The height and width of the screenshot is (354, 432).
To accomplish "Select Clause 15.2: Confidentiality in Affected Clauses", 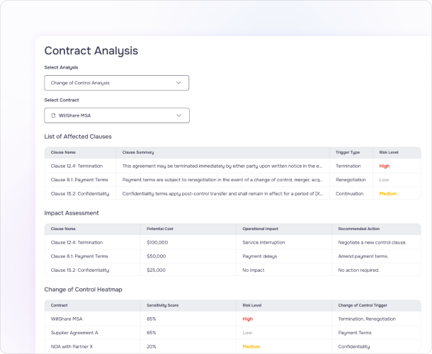I will coord(80,194).
